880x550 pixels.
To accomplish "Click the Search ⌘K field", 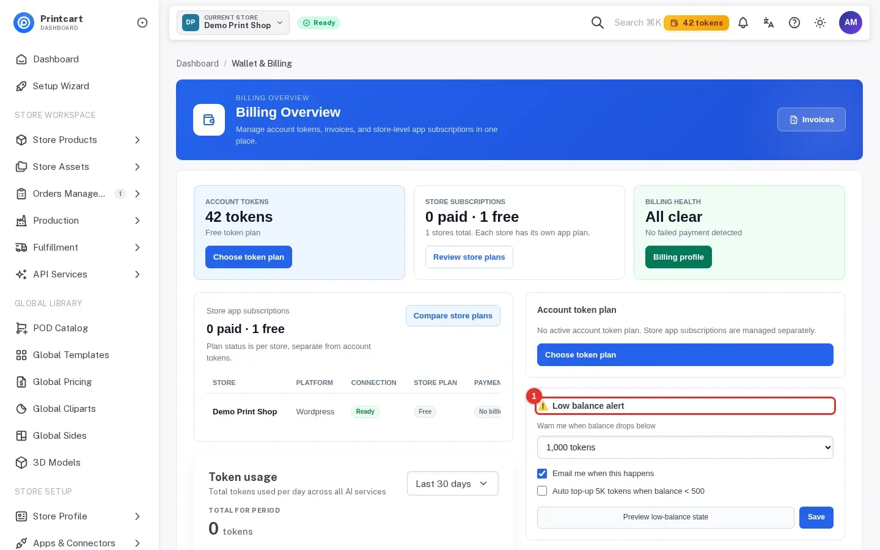I will pos(637,23).
